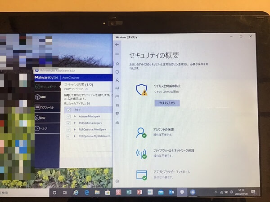Screen dimensions: 270x202
Task: Open ヘルプ in AdwCleaner sidebar
Action: 47,128
